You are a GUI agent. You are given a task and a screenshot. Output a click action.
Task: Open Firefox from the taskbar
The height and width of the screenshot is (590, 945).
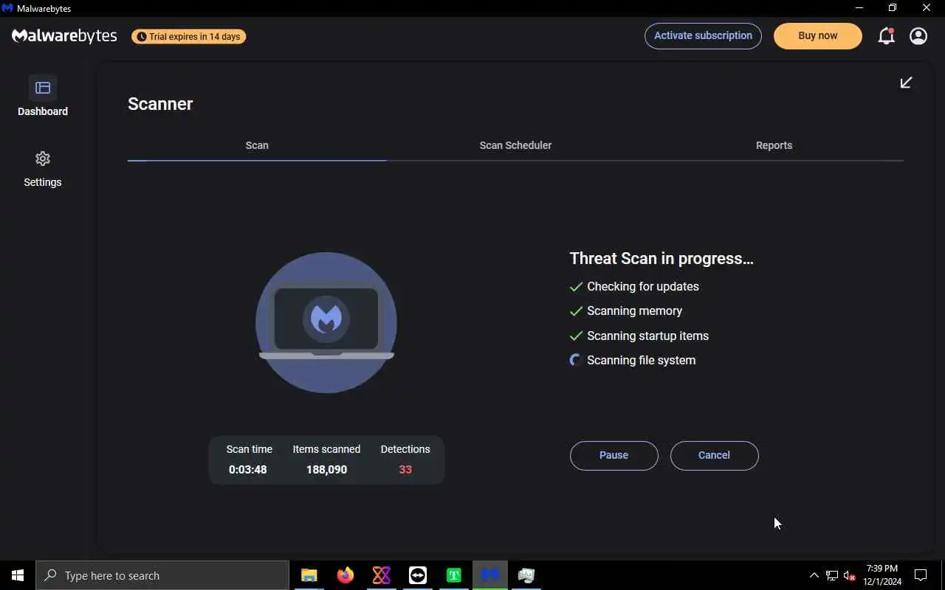point(346,575)
